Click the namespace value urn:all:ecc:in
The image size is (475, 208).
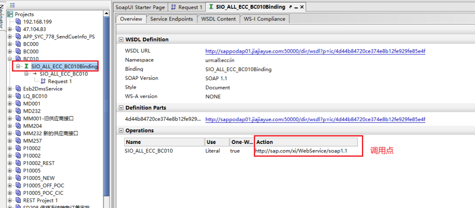[219, 60]
